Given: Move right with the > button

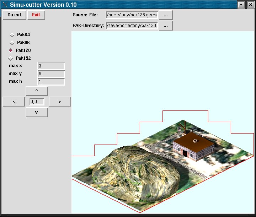Looking at the screenshot, I should (x=60, y=102).
